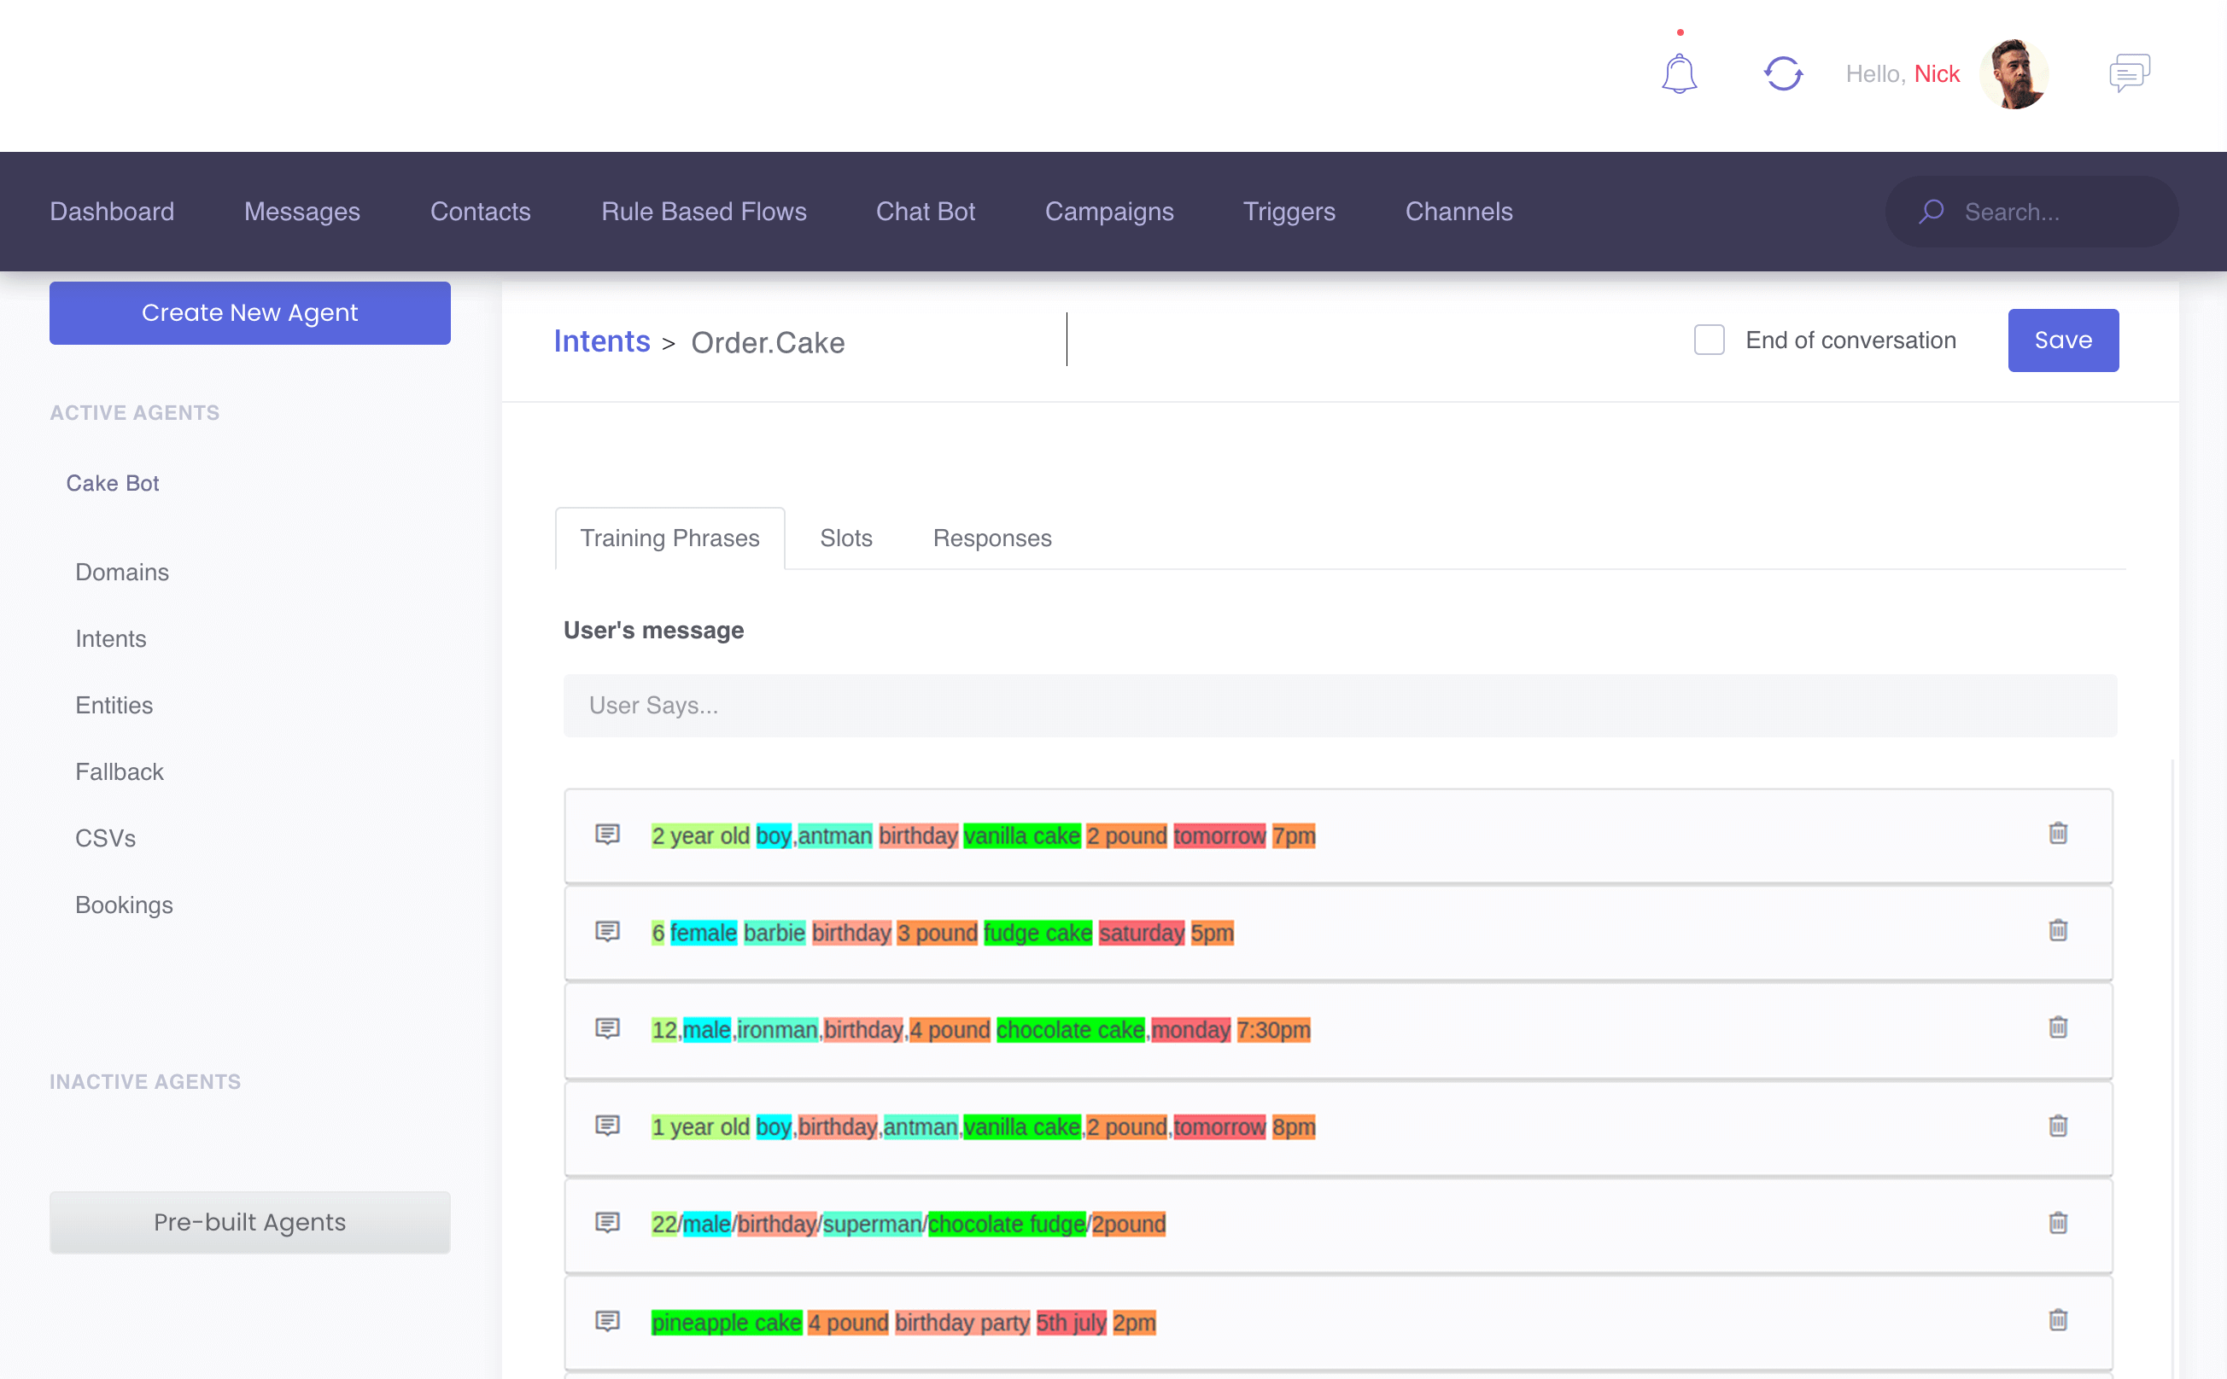Click the search magnifier icon

coord(1931,212)
